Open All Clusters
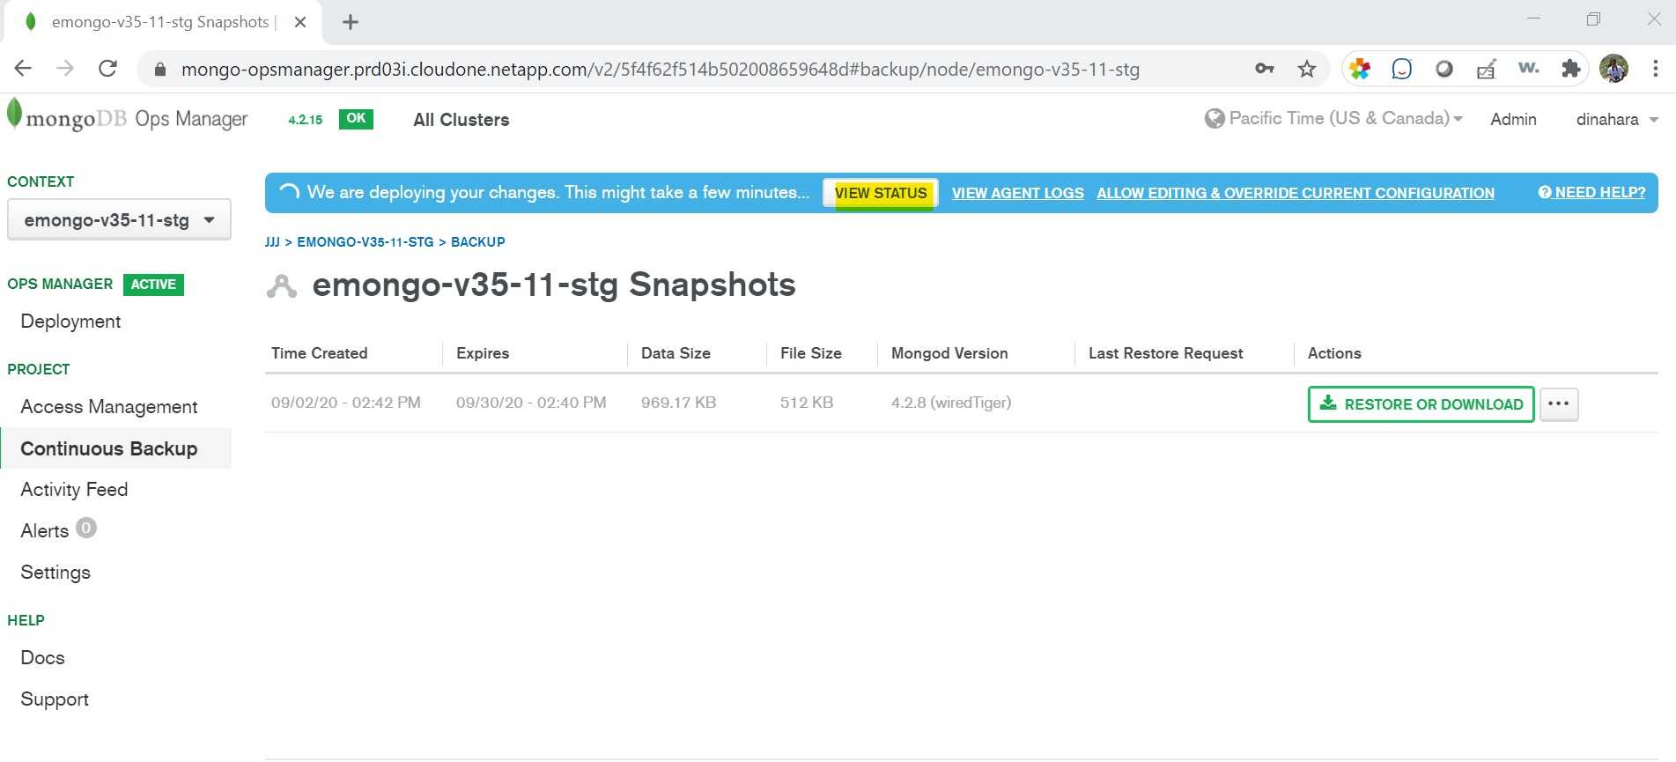 pyautogui.click(x=461, y=120)
